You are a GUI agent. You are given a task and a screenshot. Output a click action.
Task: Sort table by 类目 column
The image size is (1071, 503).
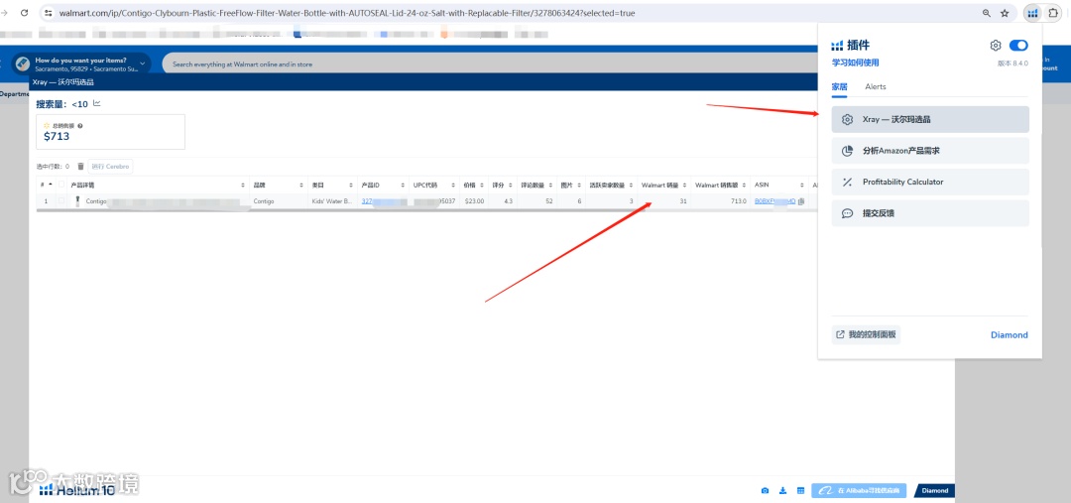point(351,186)
